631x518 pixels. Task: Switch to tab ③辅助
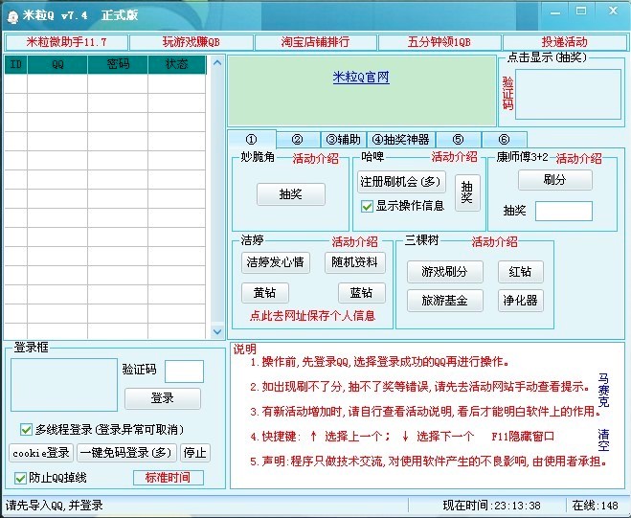tap(344, 139)
